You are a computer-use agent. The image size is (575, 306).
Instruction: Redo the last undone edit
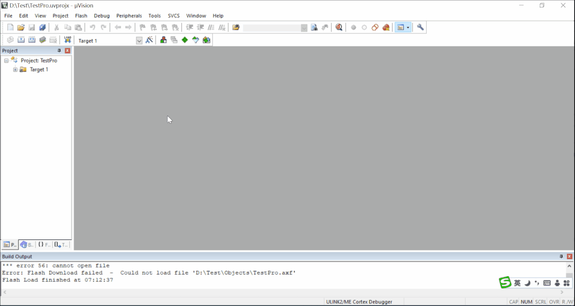click(103, 28)
